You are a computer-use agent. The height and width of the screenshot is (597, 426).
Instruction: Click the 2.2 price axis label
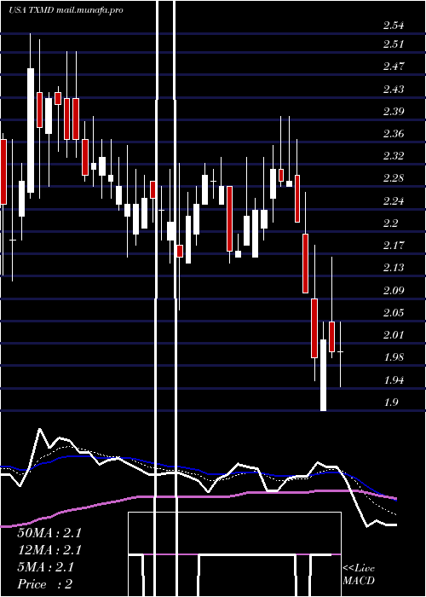tap(390, 223)
